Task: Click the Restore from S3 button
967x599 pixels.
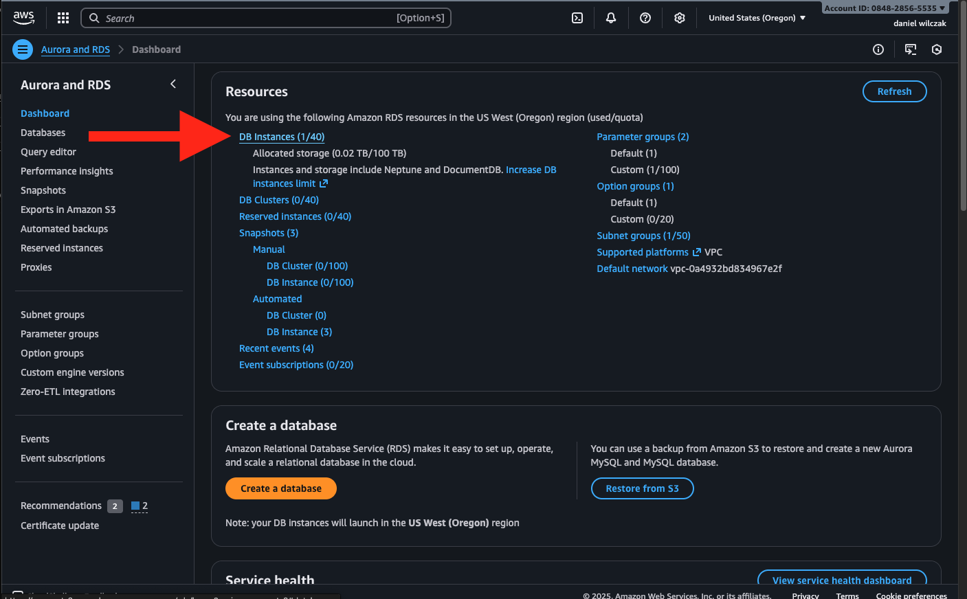Action: click(642, 488)
